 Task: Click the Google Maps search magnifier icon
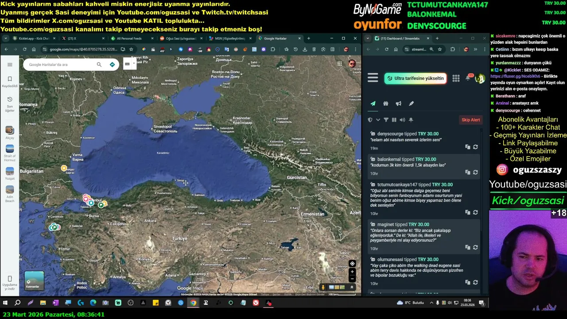(99, 65)
